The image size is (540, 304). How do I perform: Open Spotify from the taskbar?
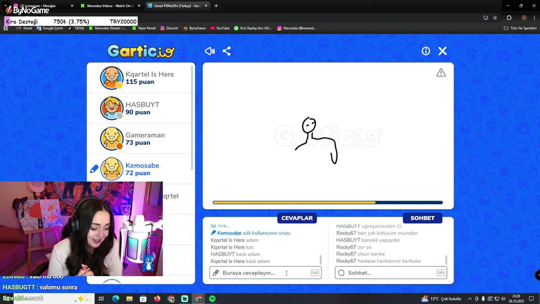(x=212, y=299)
